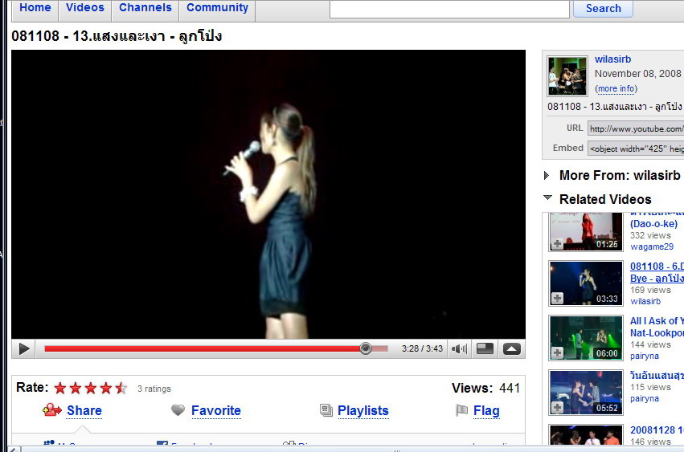
Task: Click the 3:28 / 3:43 time display
Action: (422, 348)
